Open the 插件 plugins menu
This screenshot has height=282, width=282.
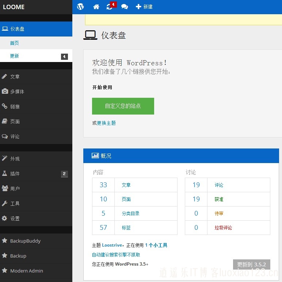(15, 174)
